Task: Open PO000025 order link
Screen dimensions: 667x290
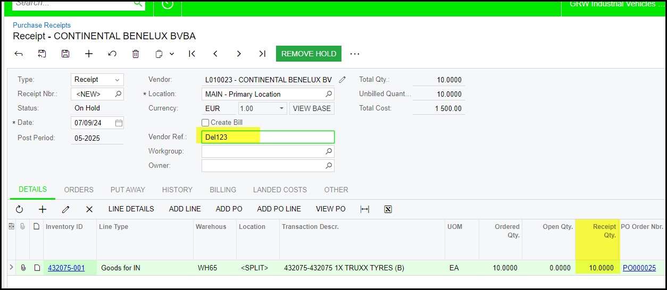Action: coord(639,268)
